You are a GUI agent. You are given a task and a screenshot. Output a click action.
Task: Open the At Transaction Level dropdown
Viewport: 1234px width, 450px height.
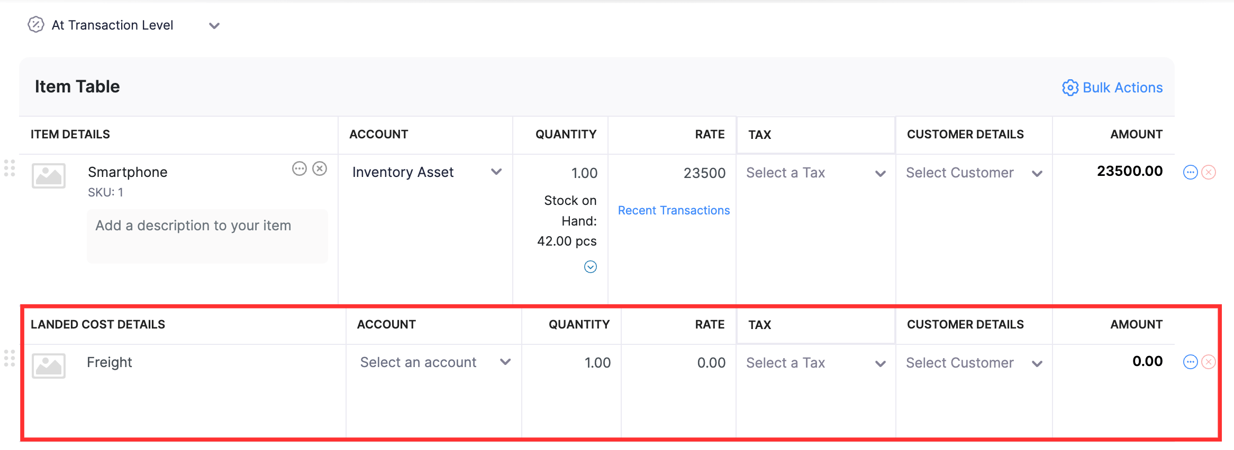click(214, 25)
